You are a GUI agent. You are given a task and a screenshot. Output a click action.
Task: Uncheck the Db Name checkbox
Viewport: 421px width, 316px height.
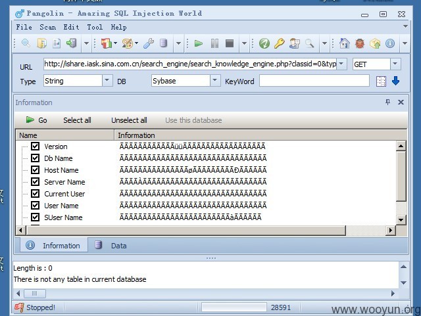(35, 158)
